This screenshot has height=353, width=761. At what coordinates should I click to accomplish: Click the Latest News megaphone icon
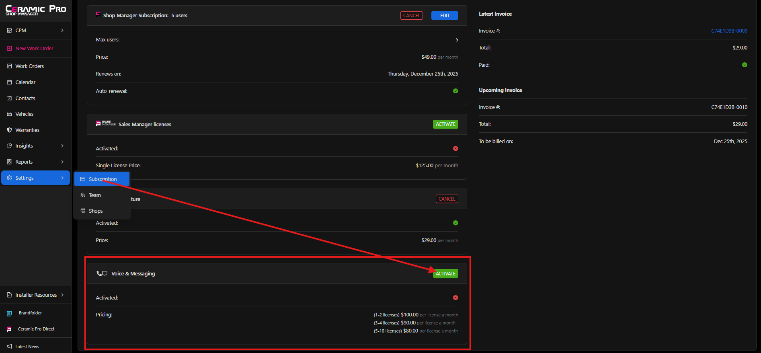coord(9,347)
